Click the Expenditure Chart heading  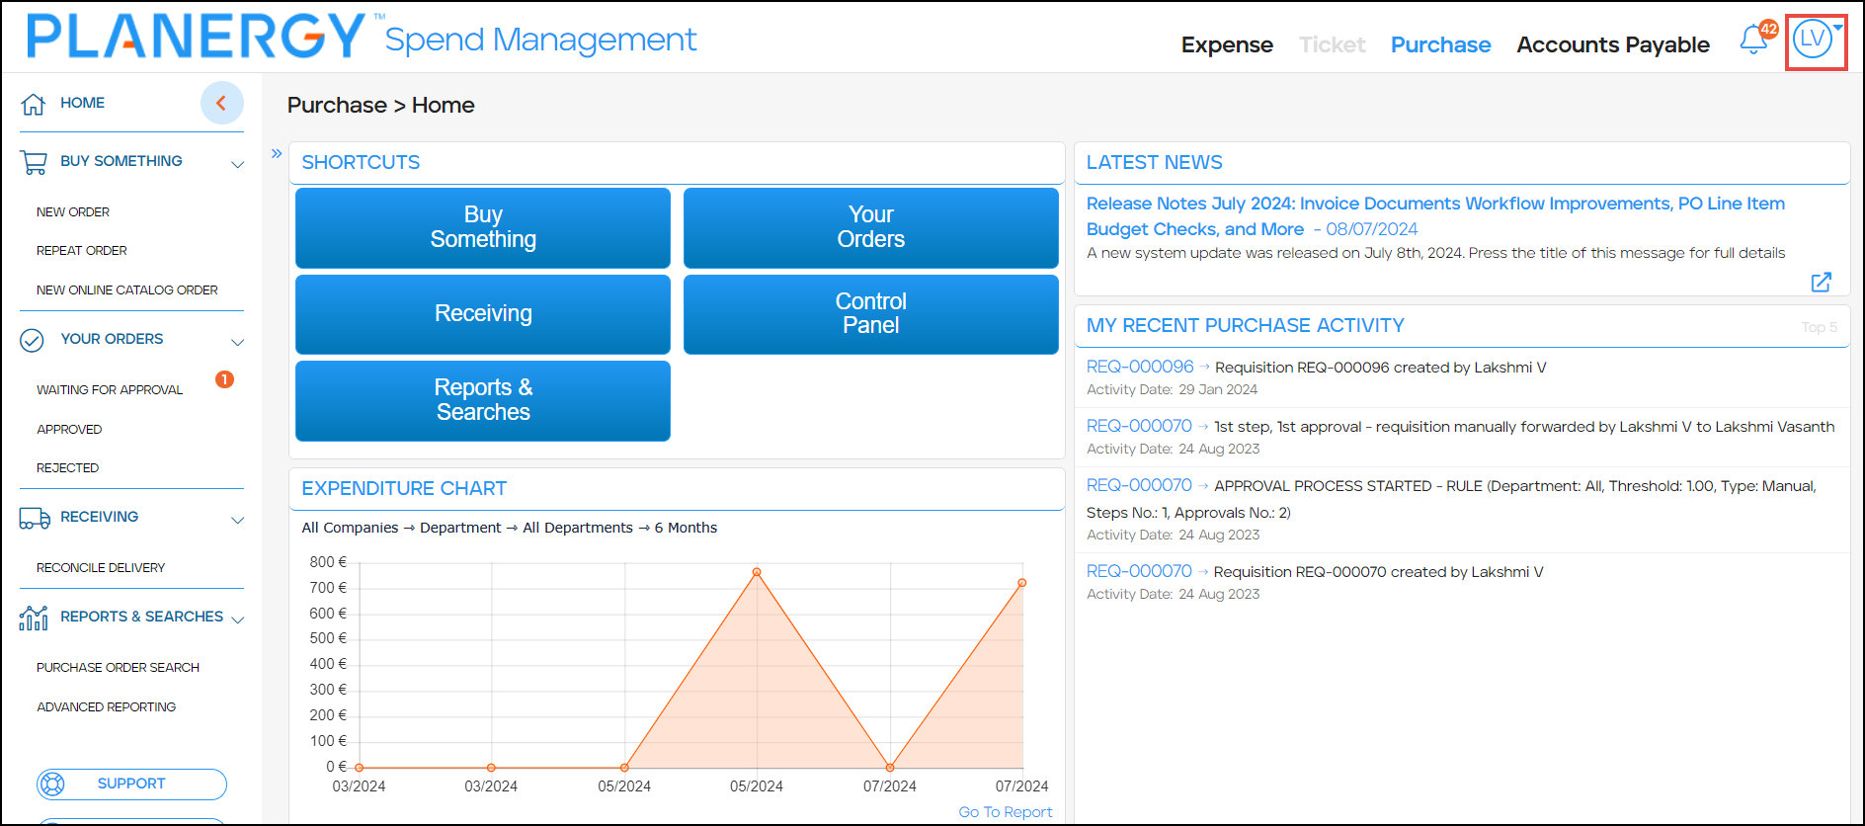[404, 489]
